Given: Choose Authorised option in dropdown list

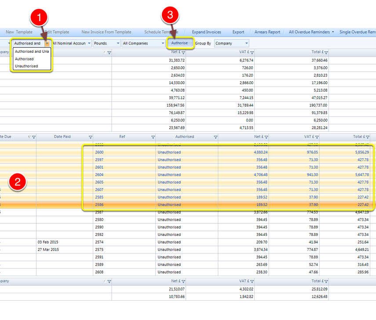Looking at the screenshot, I should (24, 59).
